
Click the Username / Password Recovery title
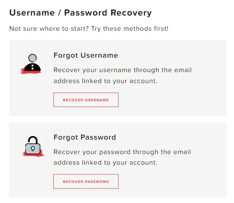(x=81, y=13)
